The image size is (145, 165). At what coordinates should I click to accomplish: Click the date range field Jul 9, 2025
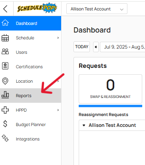point(123,47)
